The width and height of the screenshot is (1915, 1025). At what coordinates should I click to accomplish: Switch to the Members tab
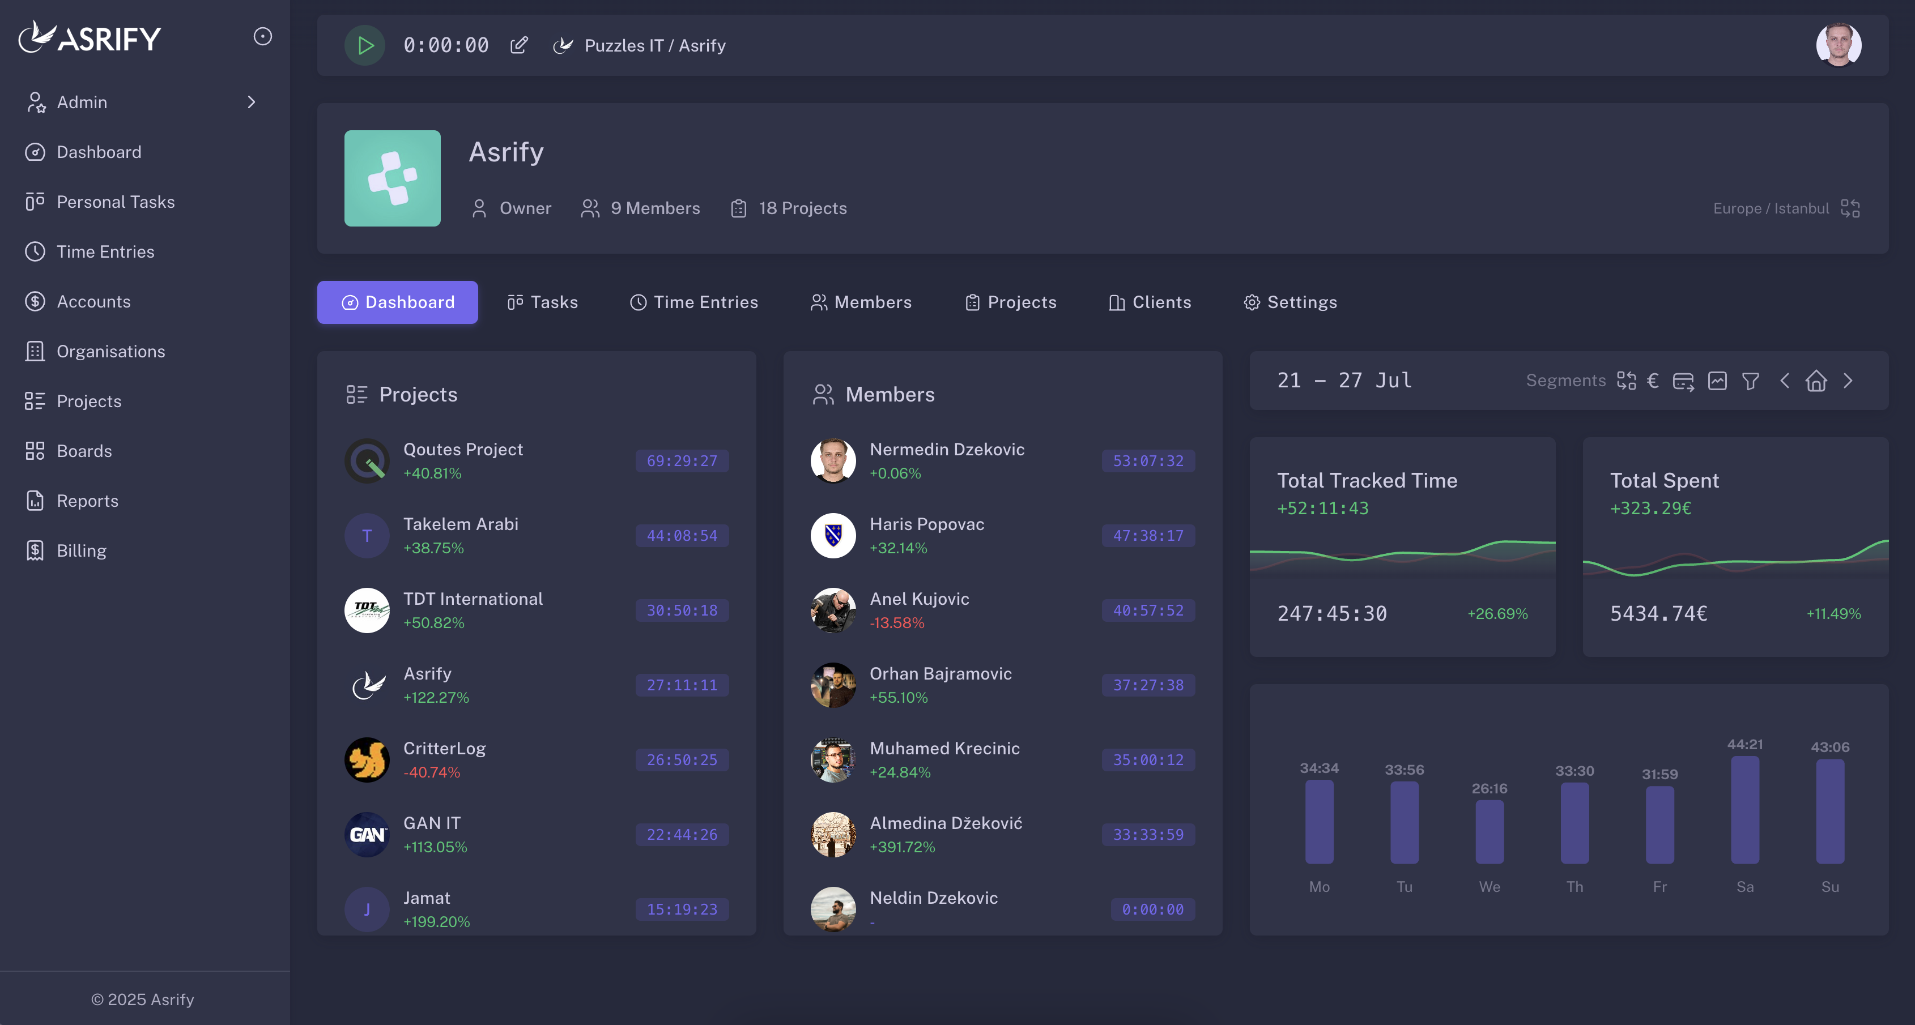861,302
